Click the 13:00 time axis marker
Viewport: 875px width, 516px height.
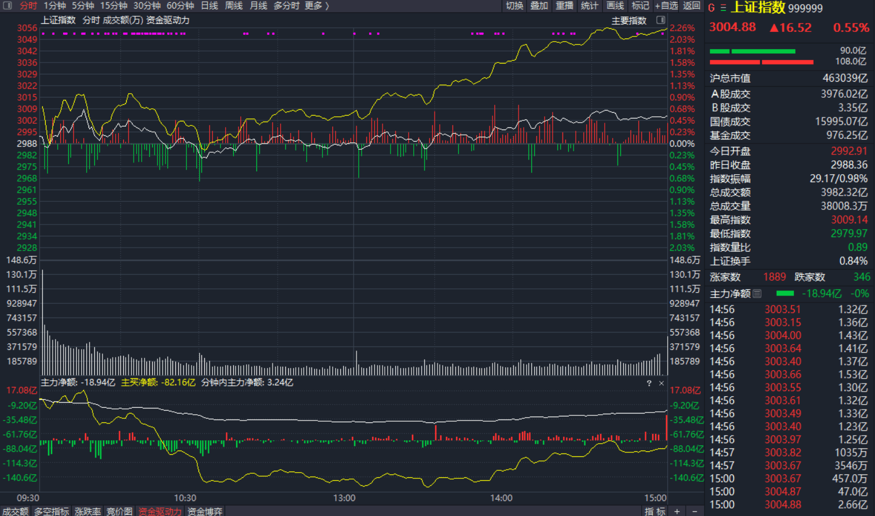point(344,498)
